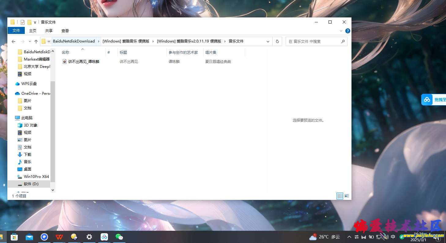Image resolution: width=446 pixels, height=243 pixels.
Task: Select the details view icon in status bar
Action: 340,196
